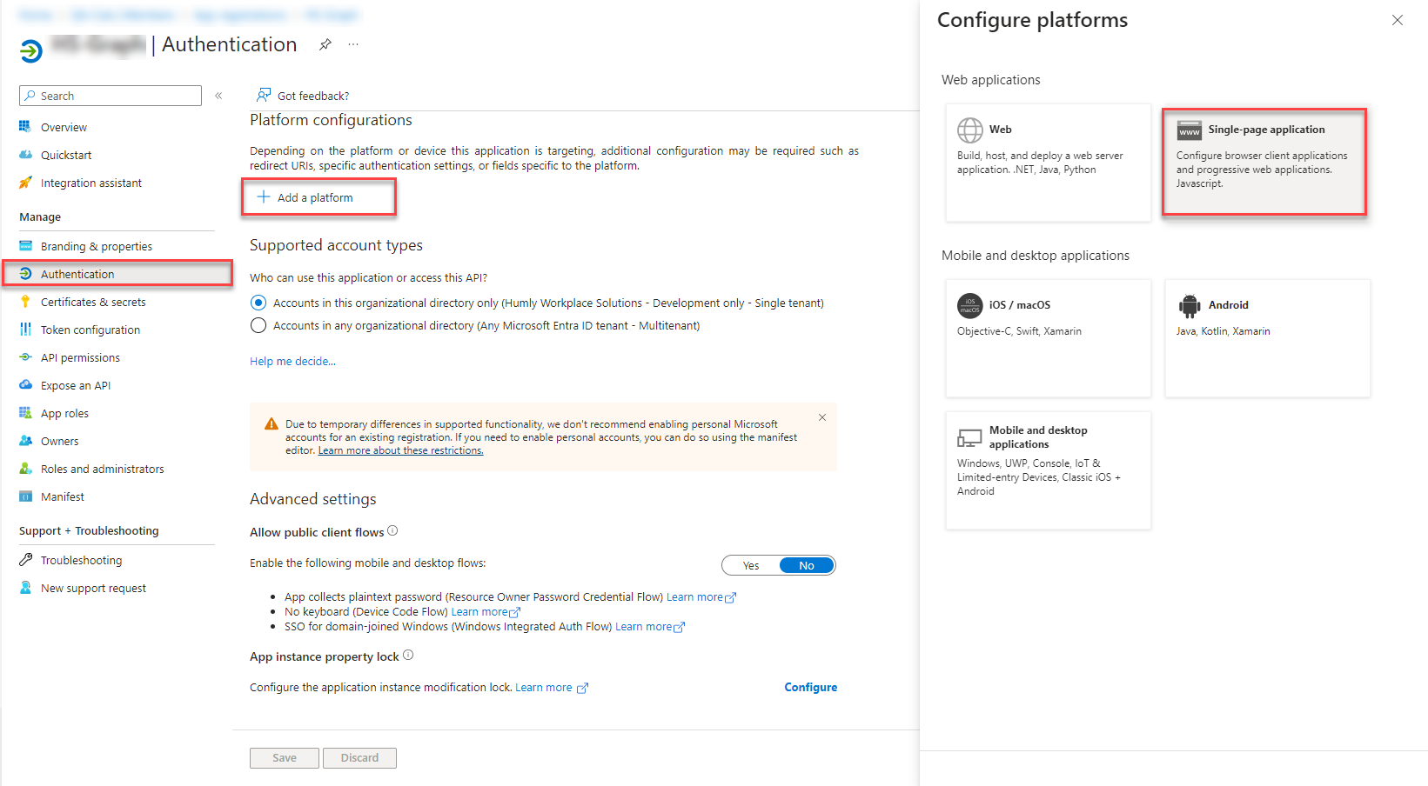Screen dimensions: 1428x786
Task: Open the Help me decide link
Action: [x=292, y=362]
